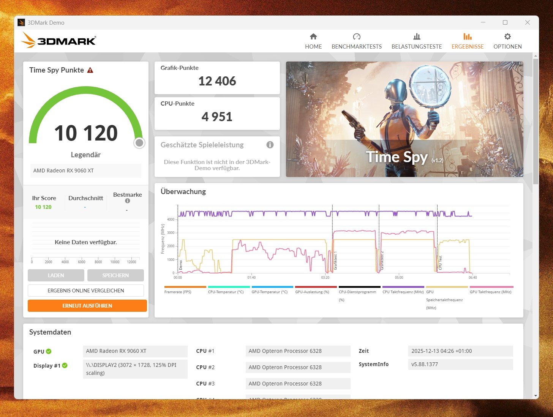Click the GPU field AMD Radeon RX 9060 XT in Systemdaten
Screen dimensions: 553x417
click(x=135, y=351)
